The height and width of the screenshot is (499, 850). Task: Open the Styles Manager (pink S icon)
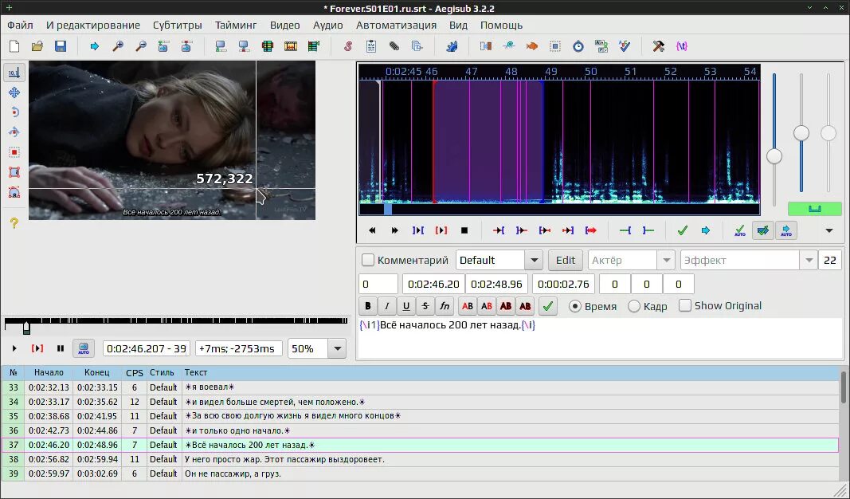[348, 46]
